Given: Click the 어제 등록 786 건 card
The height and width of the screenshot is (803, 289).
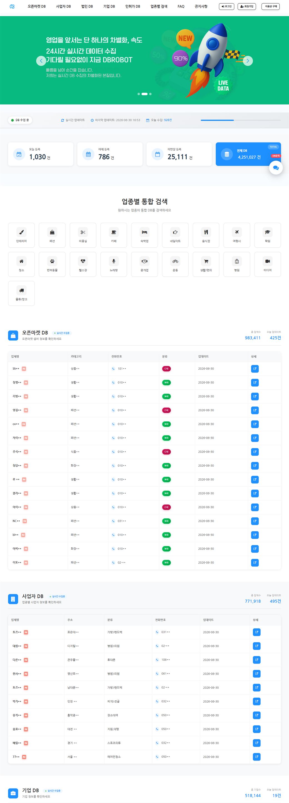Looking at the screenshot, I should (110, 154).
